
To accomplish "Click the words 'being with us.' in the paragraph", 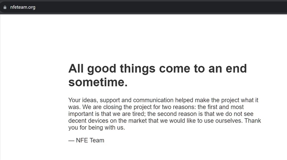I will point(107,128).
